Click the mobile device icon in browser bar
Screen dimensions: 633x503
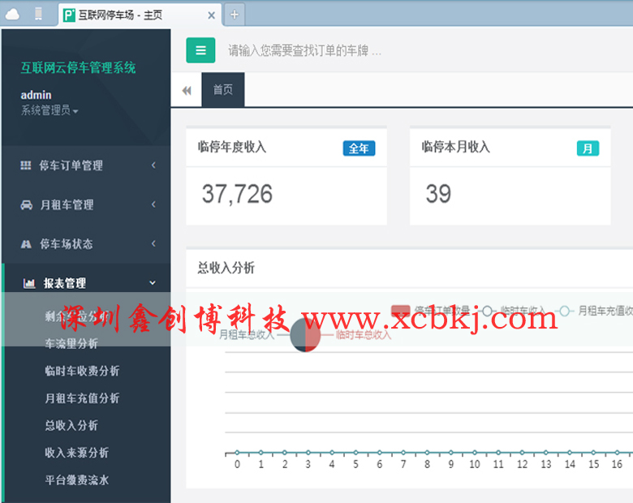(x=38, y=14)
